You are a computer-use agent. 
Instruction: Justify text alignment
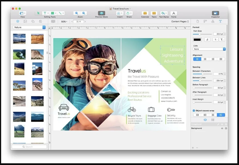point(221,59)
